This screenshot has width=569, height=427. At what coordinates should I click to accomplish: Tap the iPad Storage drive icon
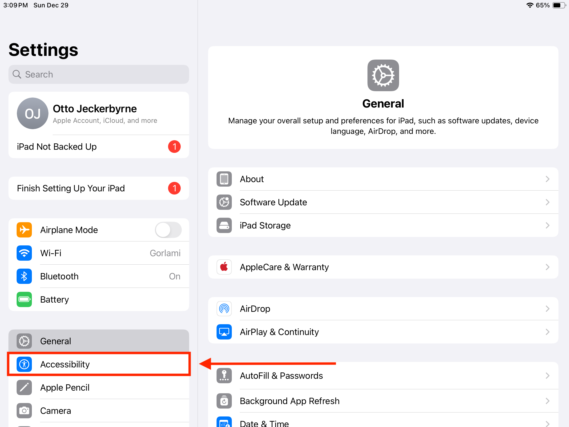pos(224,225)
